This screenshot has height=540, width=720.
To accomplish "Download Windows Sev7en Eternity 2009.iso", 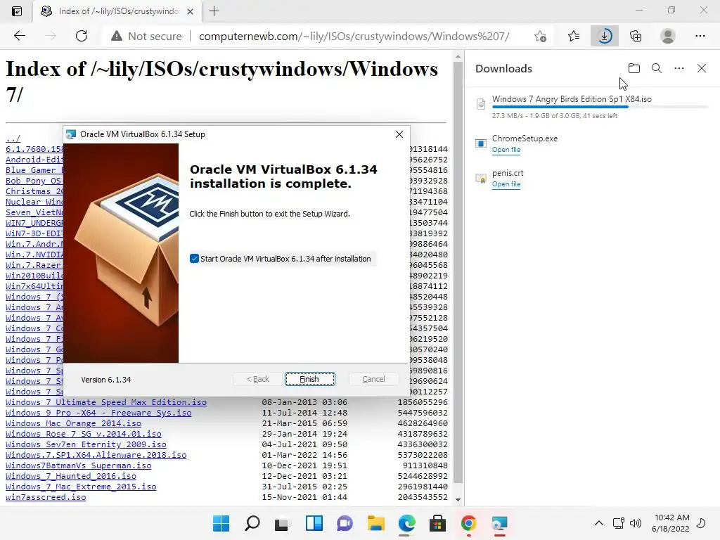I will tap(86, 444).
